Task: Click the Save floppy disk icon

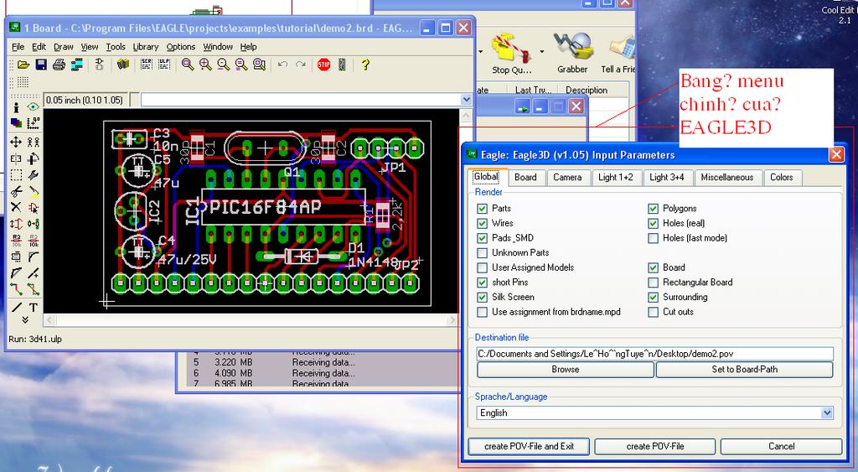Action: pos(41,65)
